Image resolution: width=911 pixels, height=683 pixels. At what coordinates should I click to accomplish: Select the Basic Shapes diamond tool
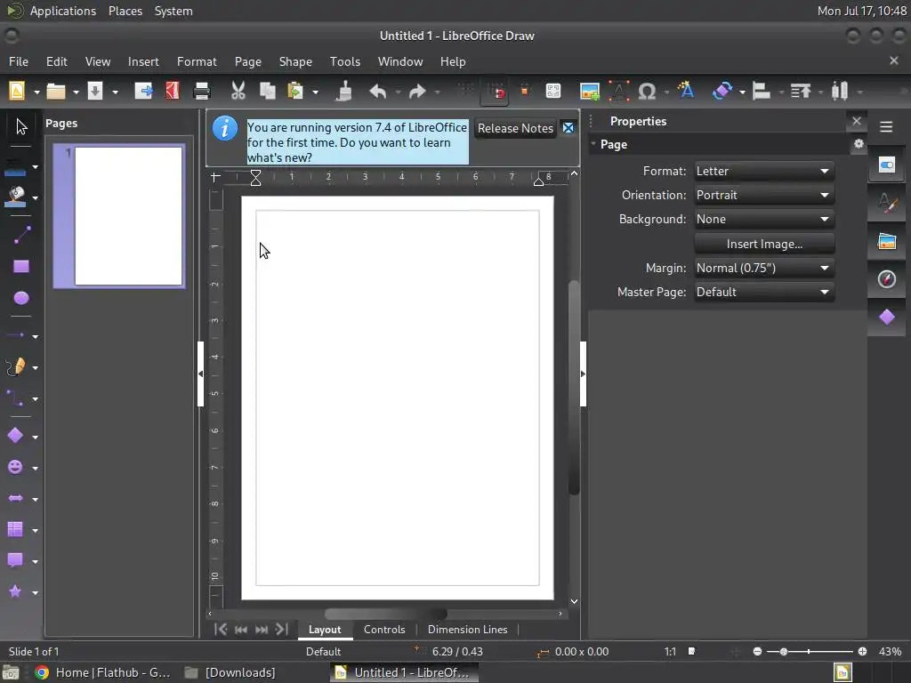point(15,436)
